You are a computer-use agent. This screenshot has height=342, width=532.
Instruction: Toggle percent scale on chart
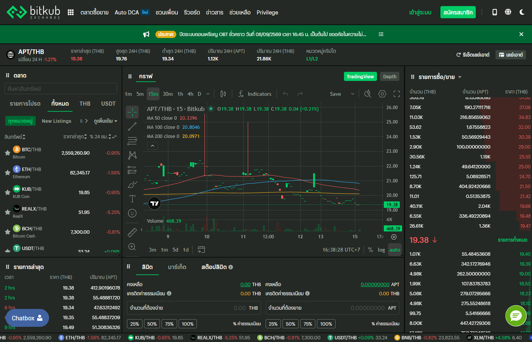pos(370,250)
